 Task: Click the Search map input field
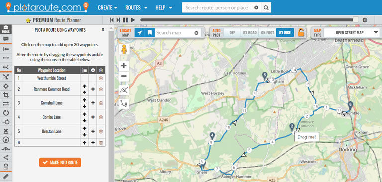click(x=175, y=33)
